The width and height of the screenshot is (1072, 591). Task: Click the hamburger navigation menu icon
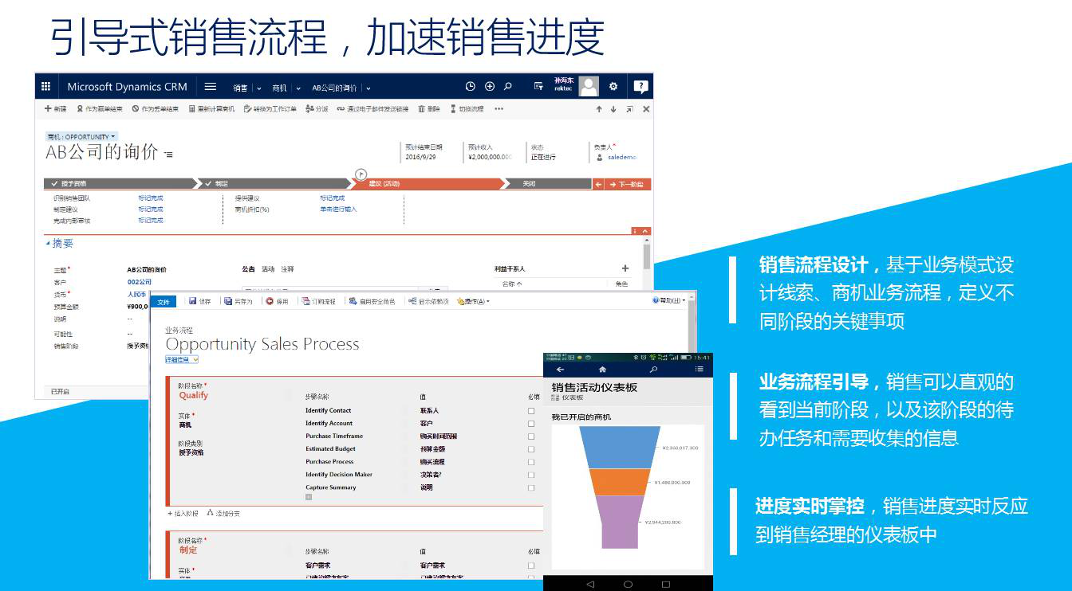pyautogui.click(x=211, y=87)
